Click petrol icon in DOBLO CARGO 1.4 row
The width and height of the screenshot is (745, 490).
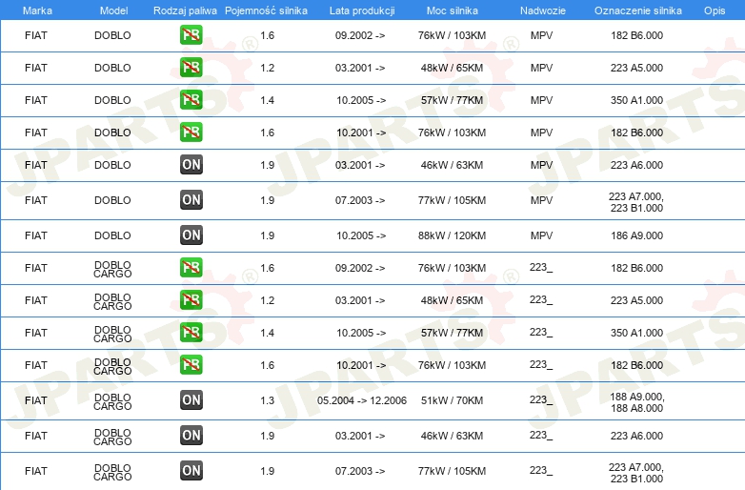[x=191, y=332]
